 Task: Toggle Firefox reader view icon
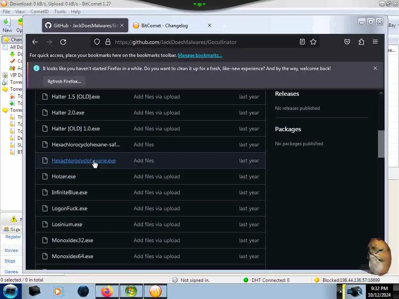(302, 42)
